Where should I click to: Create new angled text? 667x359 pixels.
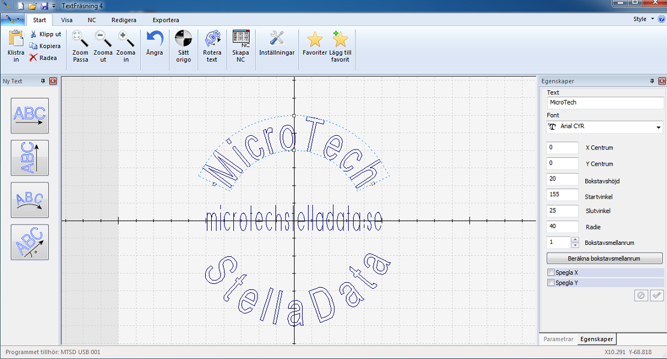(x=30, y=242)
